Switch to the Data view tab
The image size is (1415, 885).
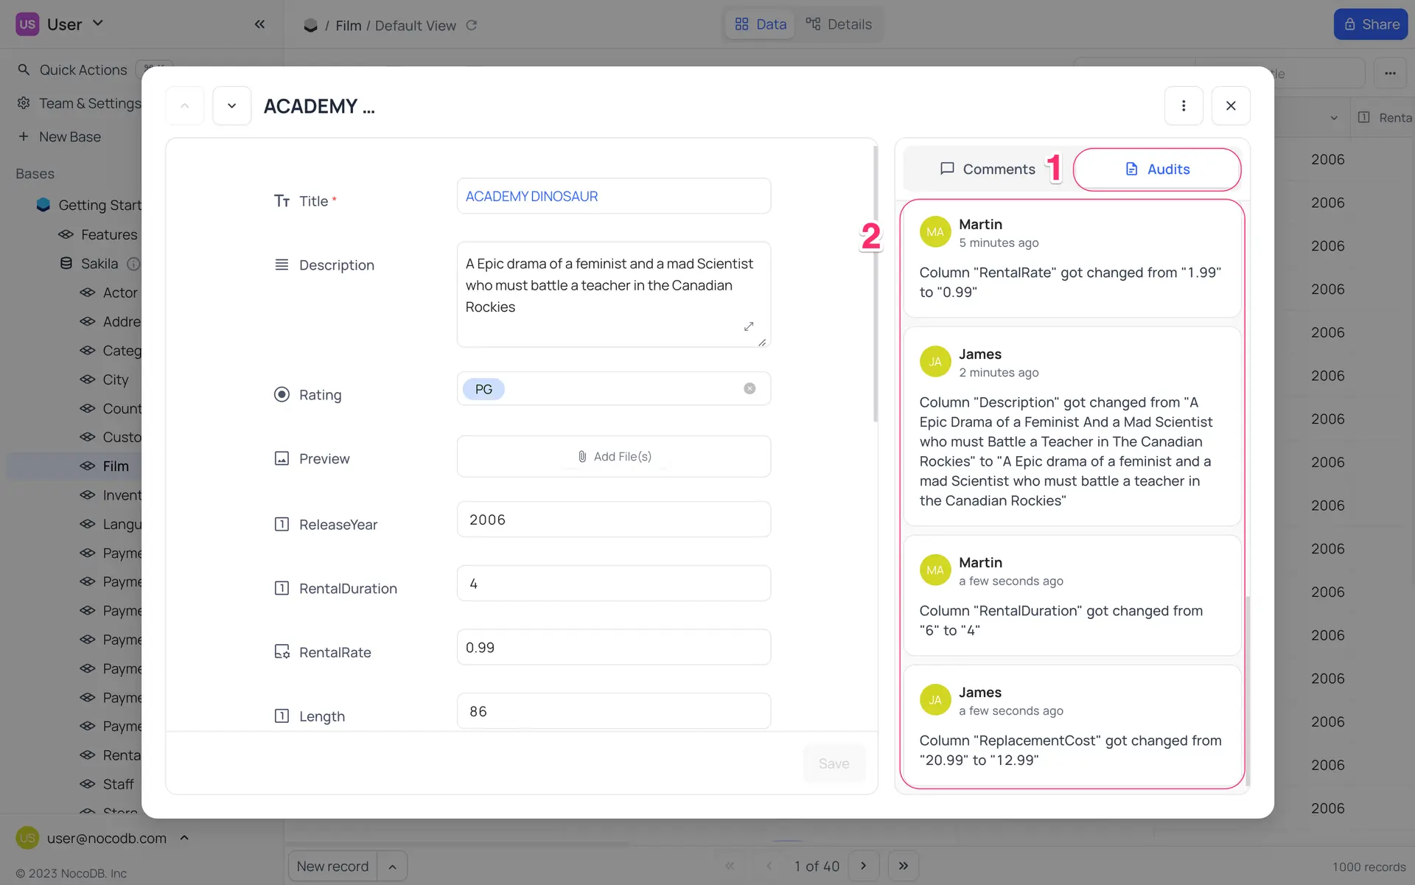(761, 24)
